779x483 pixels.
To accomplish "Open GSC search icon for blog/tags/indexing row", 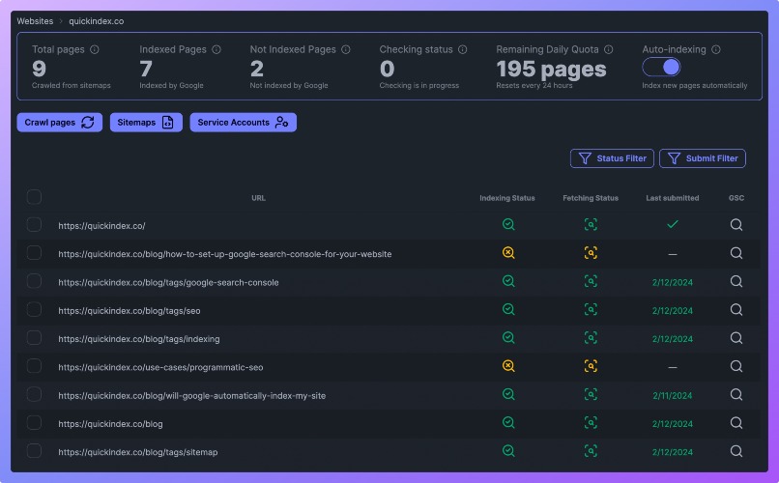I will [736, 338].
